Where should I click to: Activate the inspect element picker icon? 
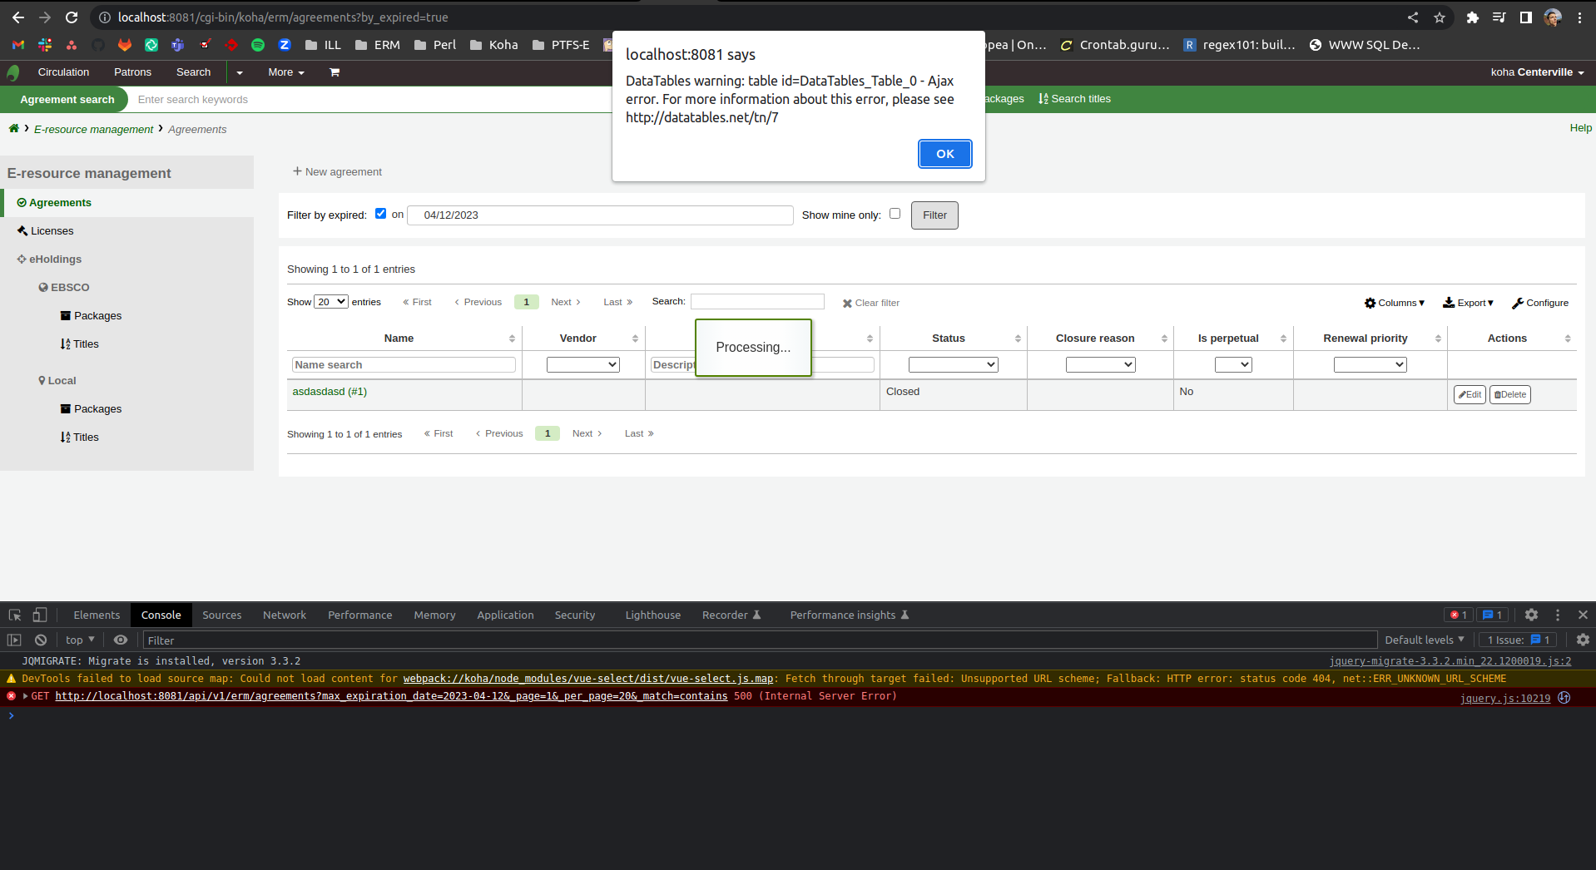pyautogui.click(x=15, y=615)
